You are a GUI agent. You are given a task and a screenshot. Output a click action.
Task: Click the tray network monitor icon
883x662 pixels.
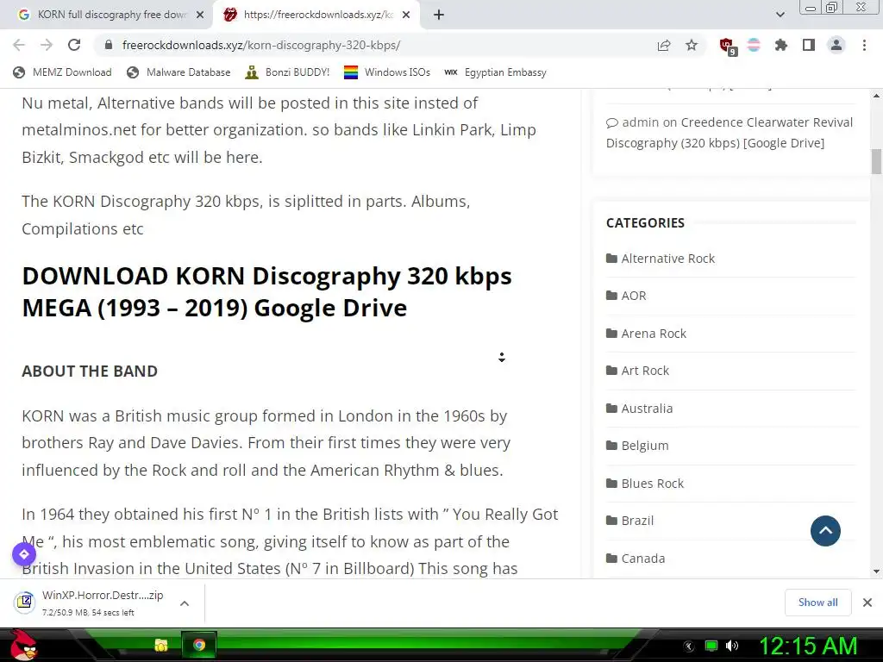pos(711,646)
